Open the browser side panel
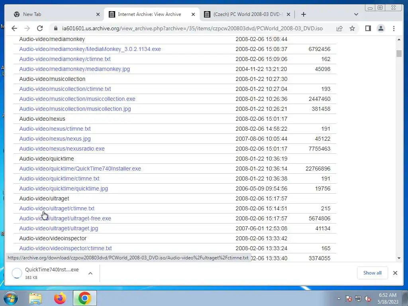Viewport: 408px width, 306px height. click(x=368, y=28)
